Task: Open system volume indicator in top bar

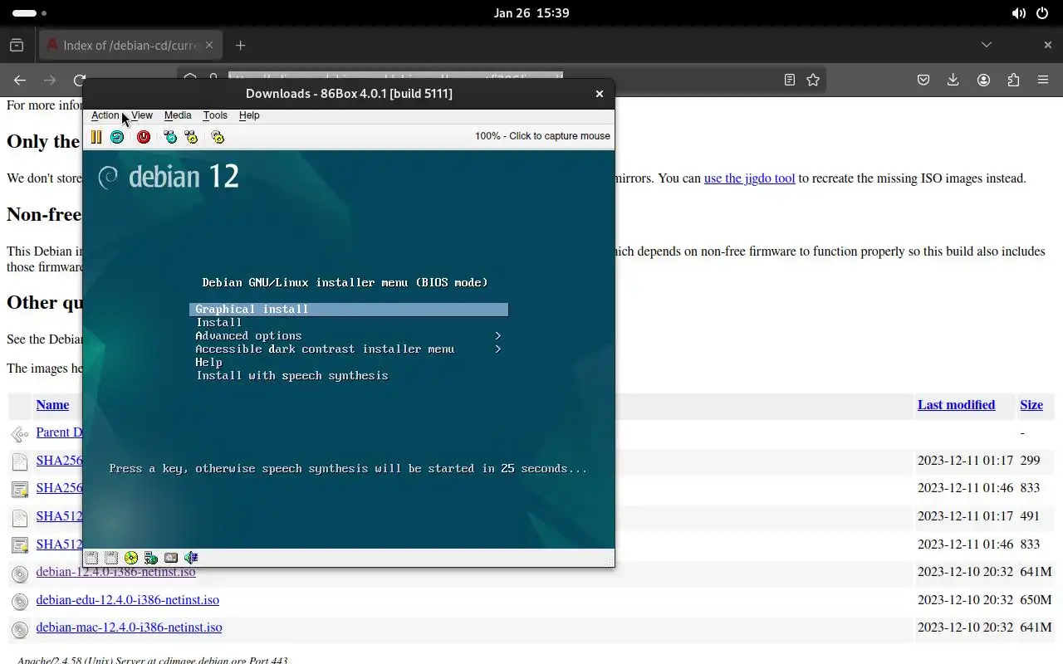Action: 1018,13
